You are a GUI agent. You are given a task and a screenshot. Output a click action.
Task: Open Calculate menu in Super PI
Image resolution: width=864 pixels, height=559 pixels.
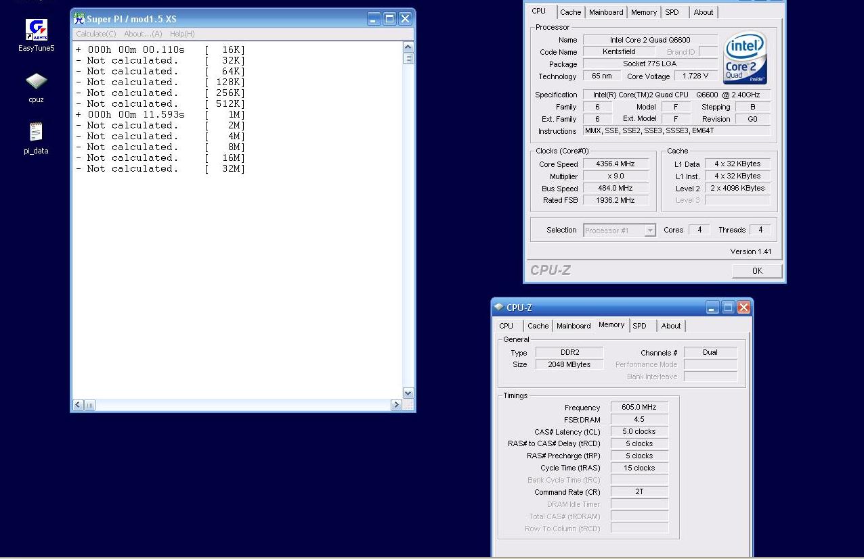(95, 34)
